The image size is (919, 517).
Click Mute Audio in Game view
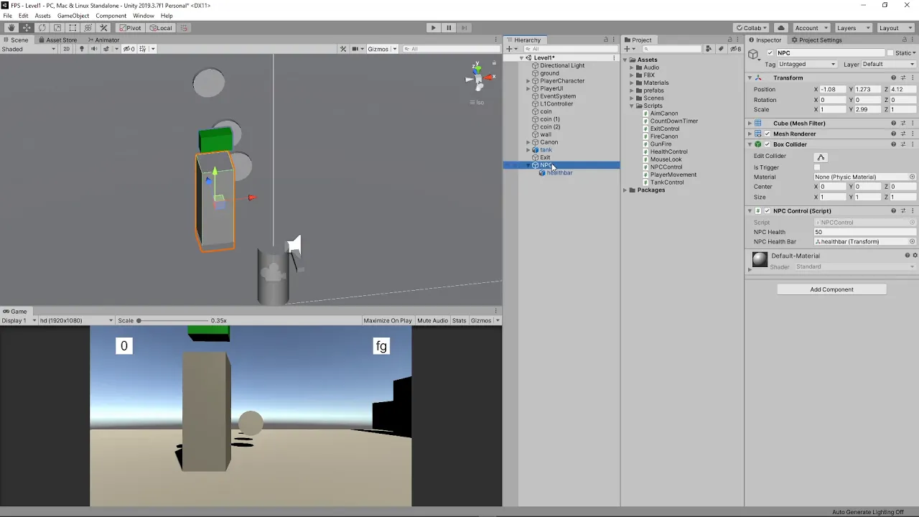click(x=432, y=321)
